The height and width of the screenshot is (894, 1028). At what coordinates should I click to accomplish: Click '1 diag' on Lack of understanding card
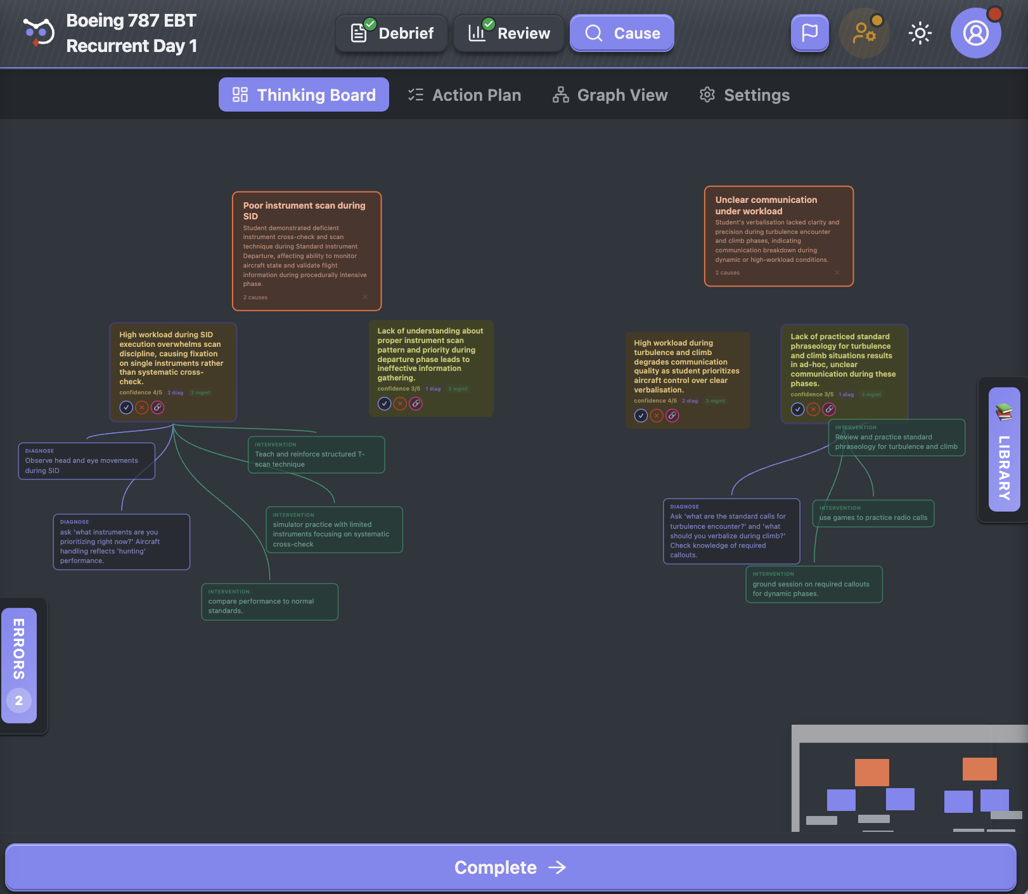(433, 389)
